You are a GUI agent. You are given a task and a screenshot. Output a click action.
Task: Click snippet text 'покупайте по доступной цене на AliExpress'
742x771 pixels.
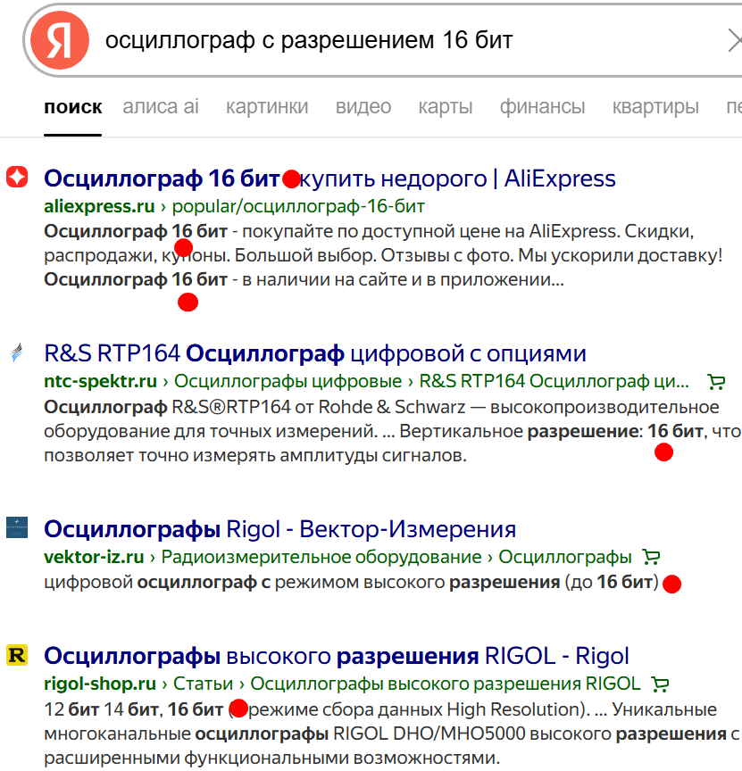(x=429, y=231)
